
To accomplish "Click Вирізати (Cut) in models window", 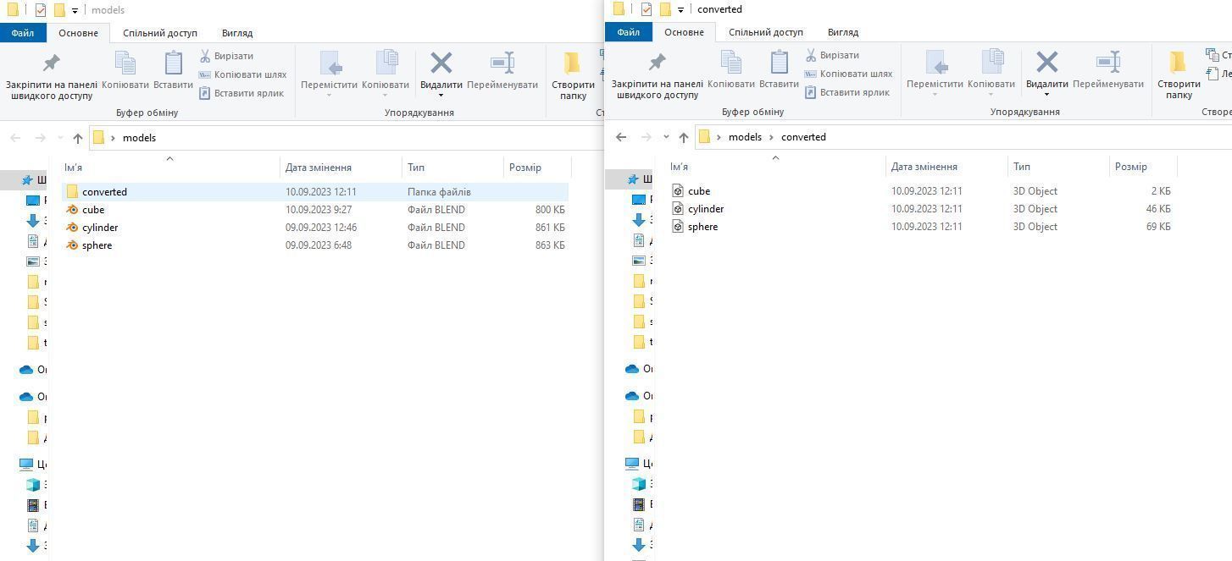I will [226, 56].
